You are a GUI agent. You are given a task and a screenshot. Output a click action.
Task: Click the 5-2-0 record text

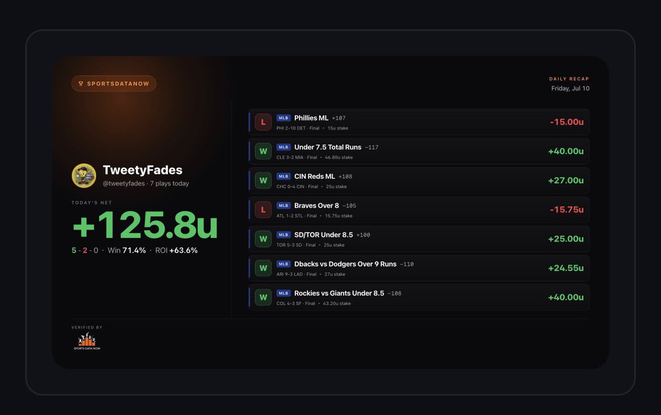pos(85,250)
